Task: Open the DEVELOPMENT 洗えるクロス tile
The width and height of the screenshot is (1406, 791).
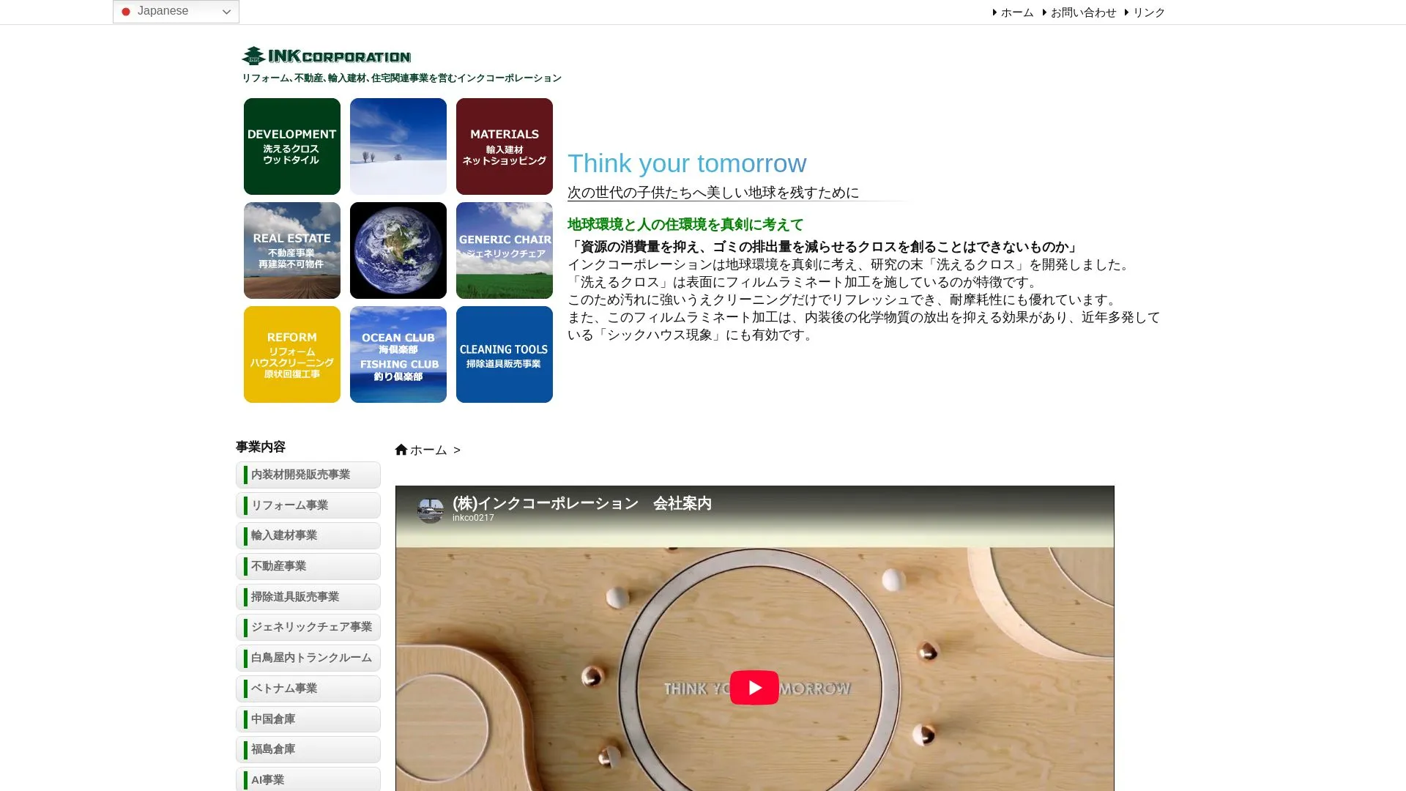Action: (x=292, y=146)
